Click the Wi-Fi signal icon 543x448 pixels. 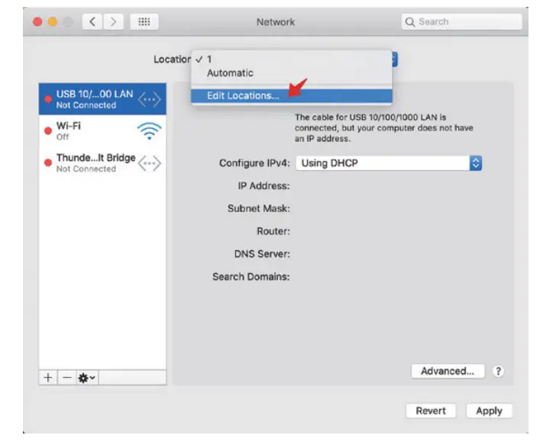[149, 131]
